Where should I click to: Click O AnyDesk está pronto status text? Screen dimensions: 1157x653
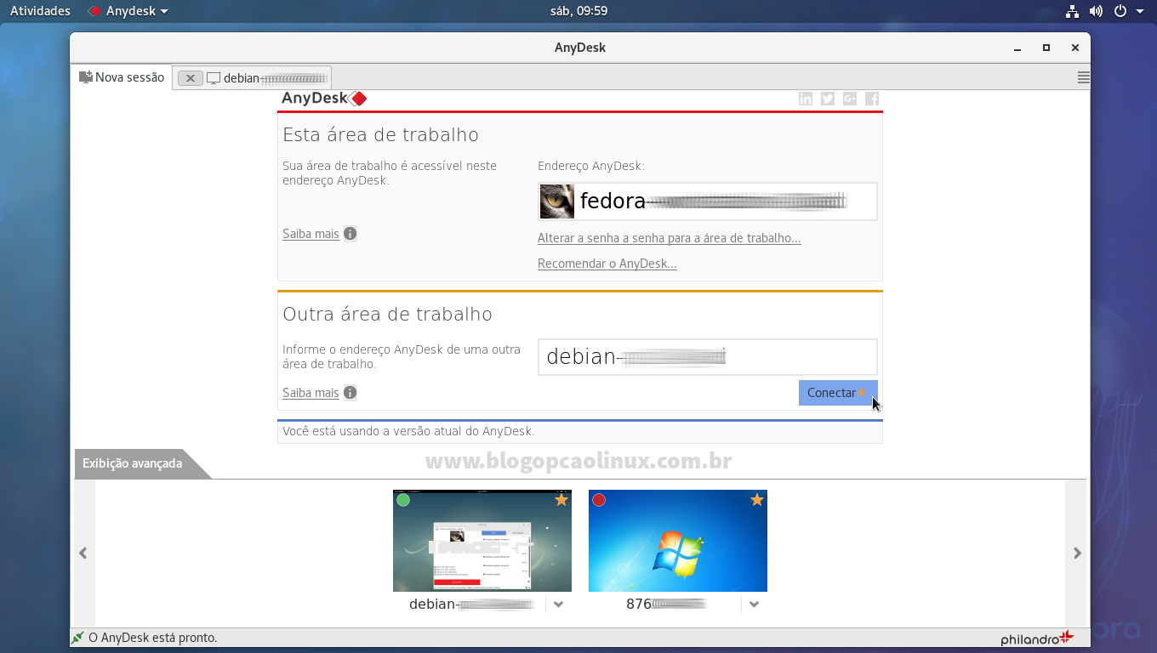tap(153, 638)
